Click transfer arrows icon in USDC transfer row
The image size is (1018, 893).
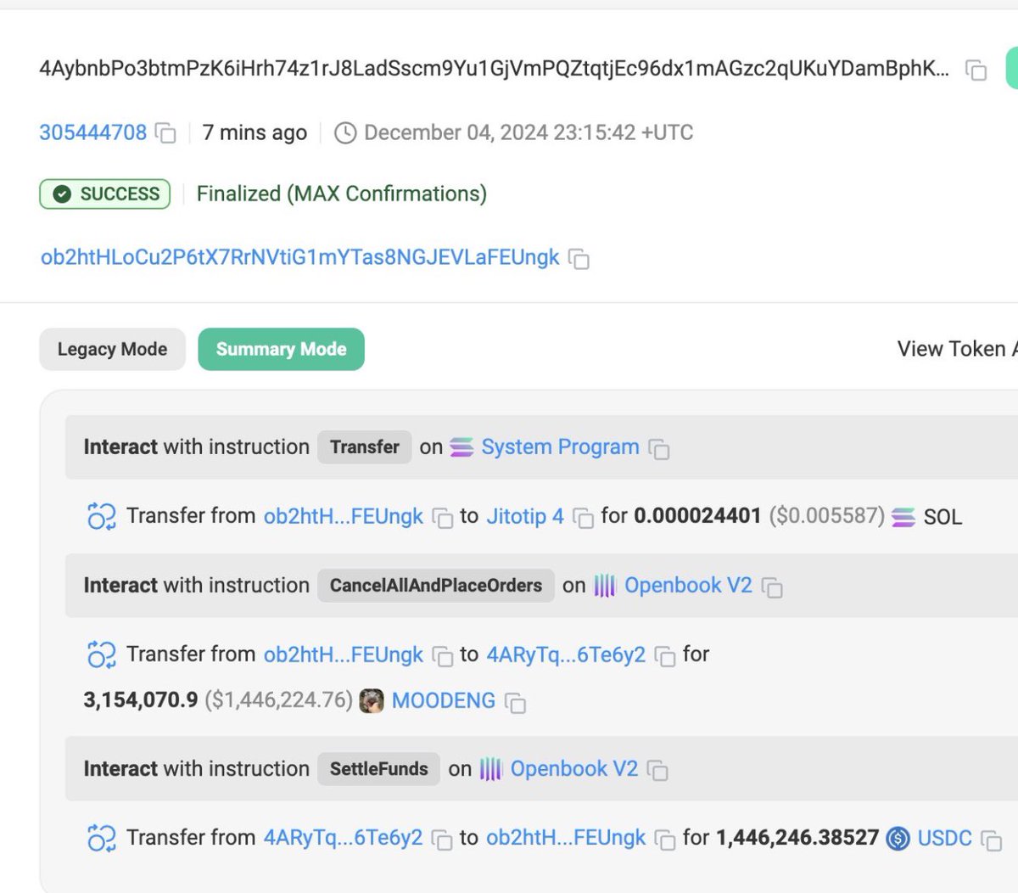(x=101, y=838)
